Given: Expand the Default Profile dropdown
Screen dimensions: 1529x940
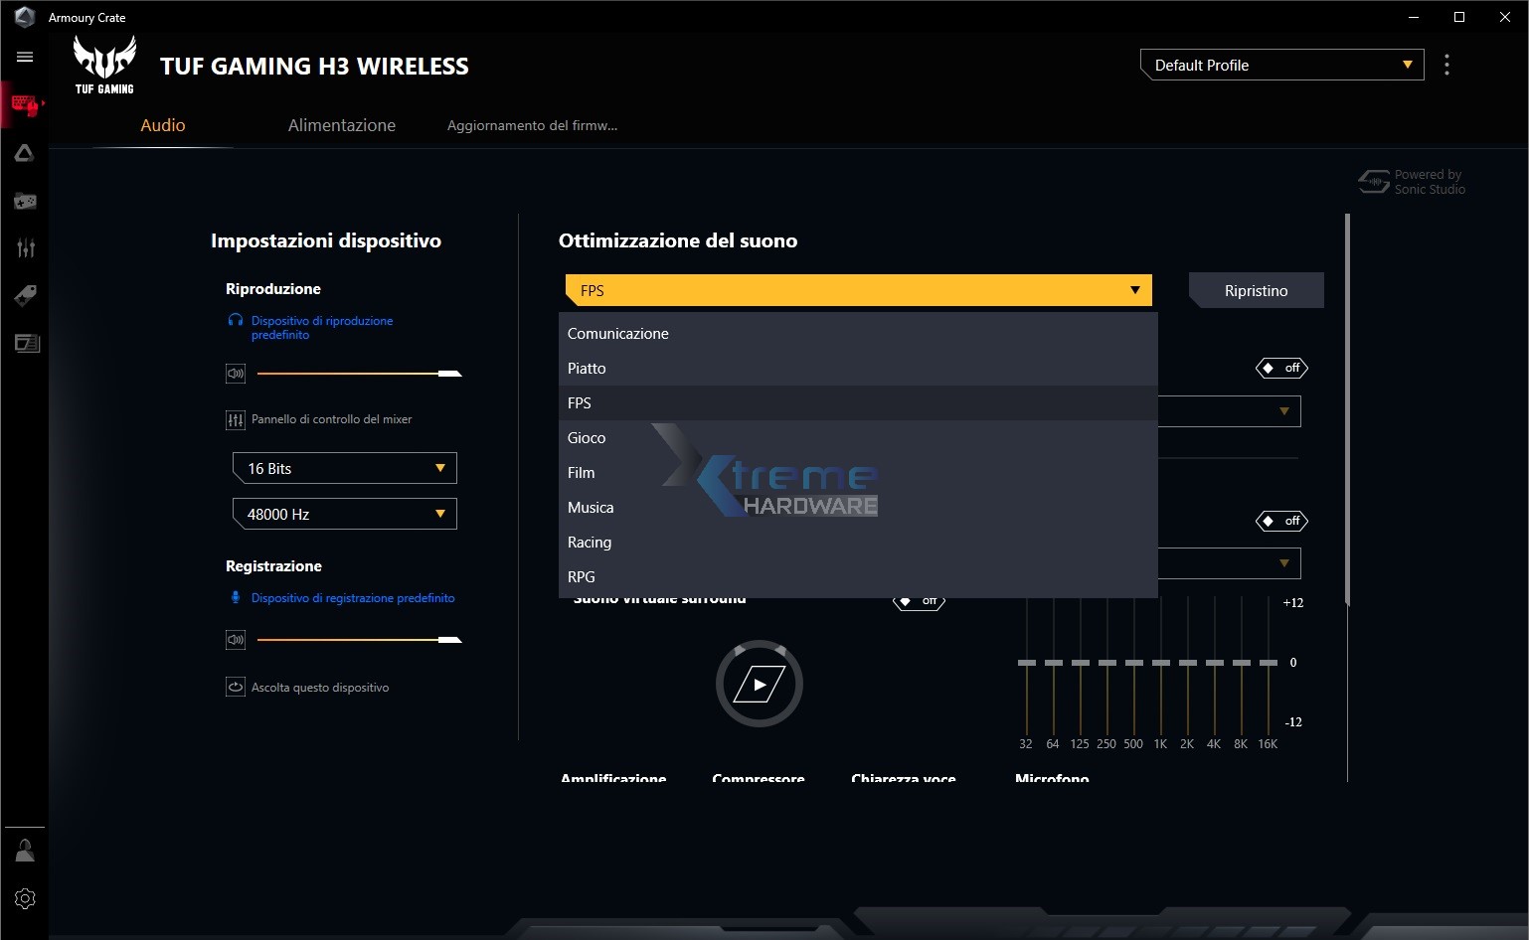Looking at the screenshot, I should point(1281,66).
